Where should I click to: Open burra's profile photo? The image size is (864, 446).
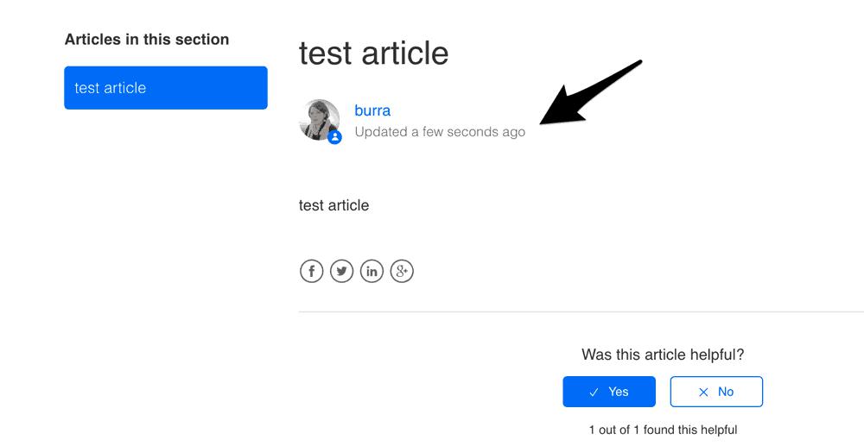click(x=319, y=119)
